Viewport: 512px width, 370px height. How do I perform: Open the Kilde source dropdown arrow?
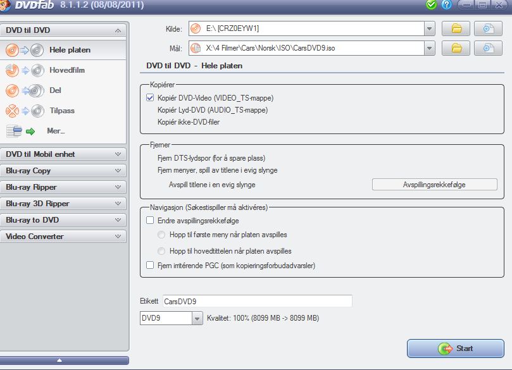click(x=429, y=28)
